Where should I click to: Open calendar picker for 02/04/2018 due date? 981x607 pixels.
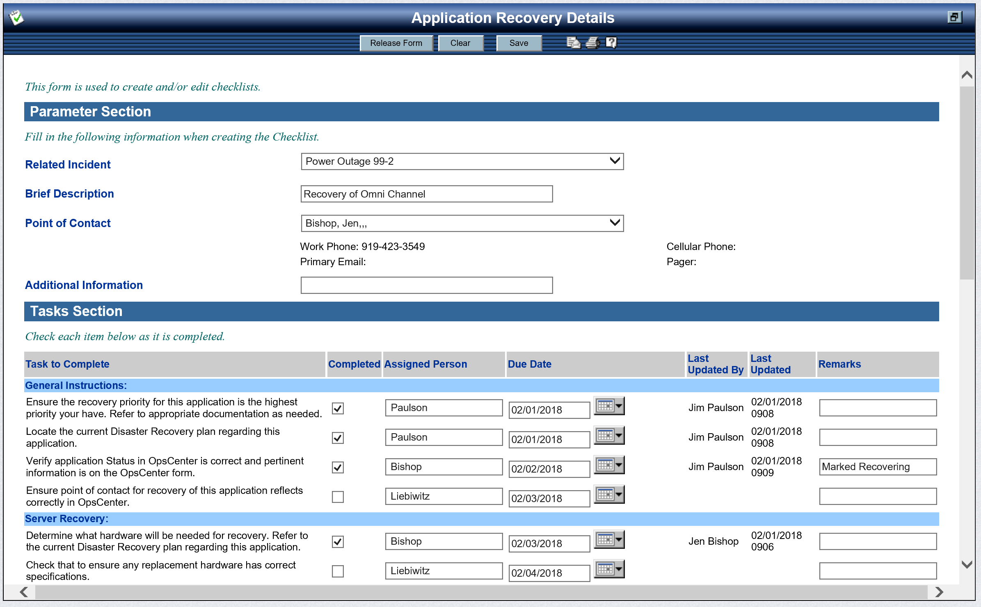point(609,569)
